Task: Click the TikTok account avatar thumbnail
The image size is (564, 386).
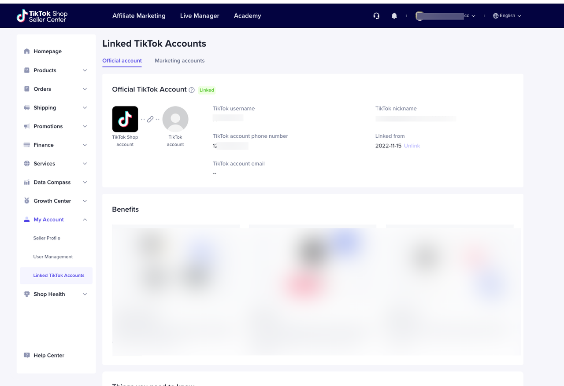Action: click(x=175, y=119)
